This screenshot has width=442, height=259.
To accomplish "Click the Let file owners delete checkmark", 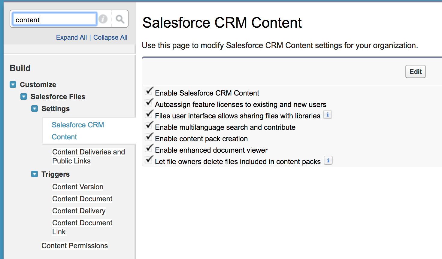I will click(149, 160).
